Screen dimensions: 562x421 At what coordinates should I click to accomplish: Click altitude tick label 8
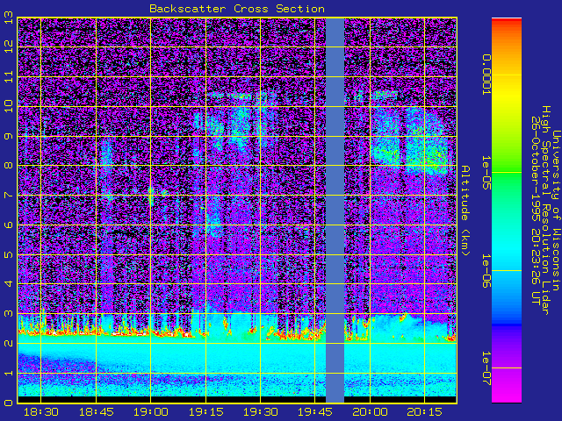click(9, 166)
